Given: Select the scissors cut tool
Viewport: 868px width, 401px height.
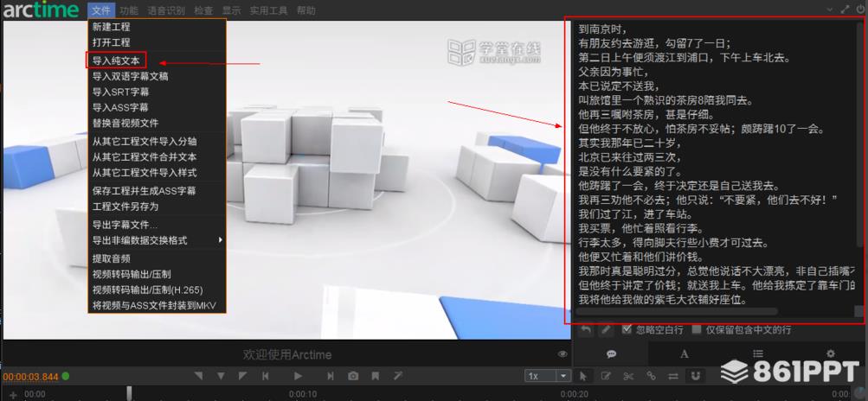Looking at the screenshot, I should 628,376.
